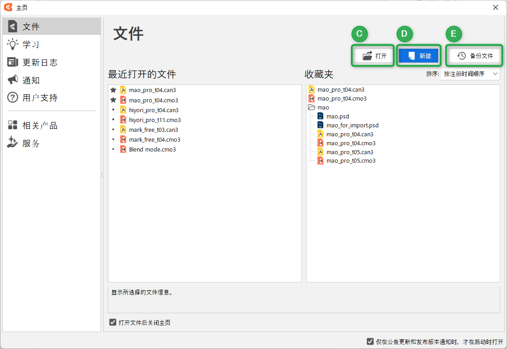This screenshot has width=507, height=349.
Task: Open the 备份文件 backup files button
Action: click(x=474, y=56)
